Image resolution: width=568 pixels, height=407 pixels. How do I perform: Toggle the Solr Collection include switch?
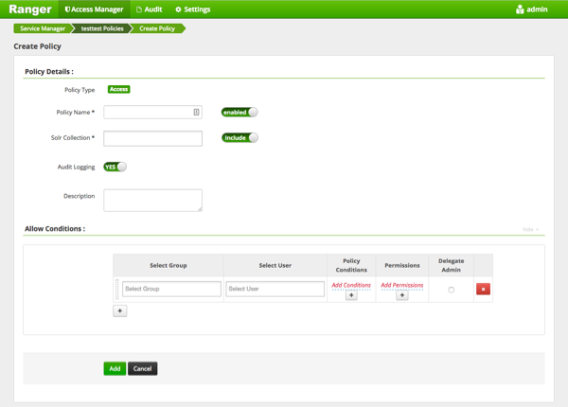click(x=240, y=137)
